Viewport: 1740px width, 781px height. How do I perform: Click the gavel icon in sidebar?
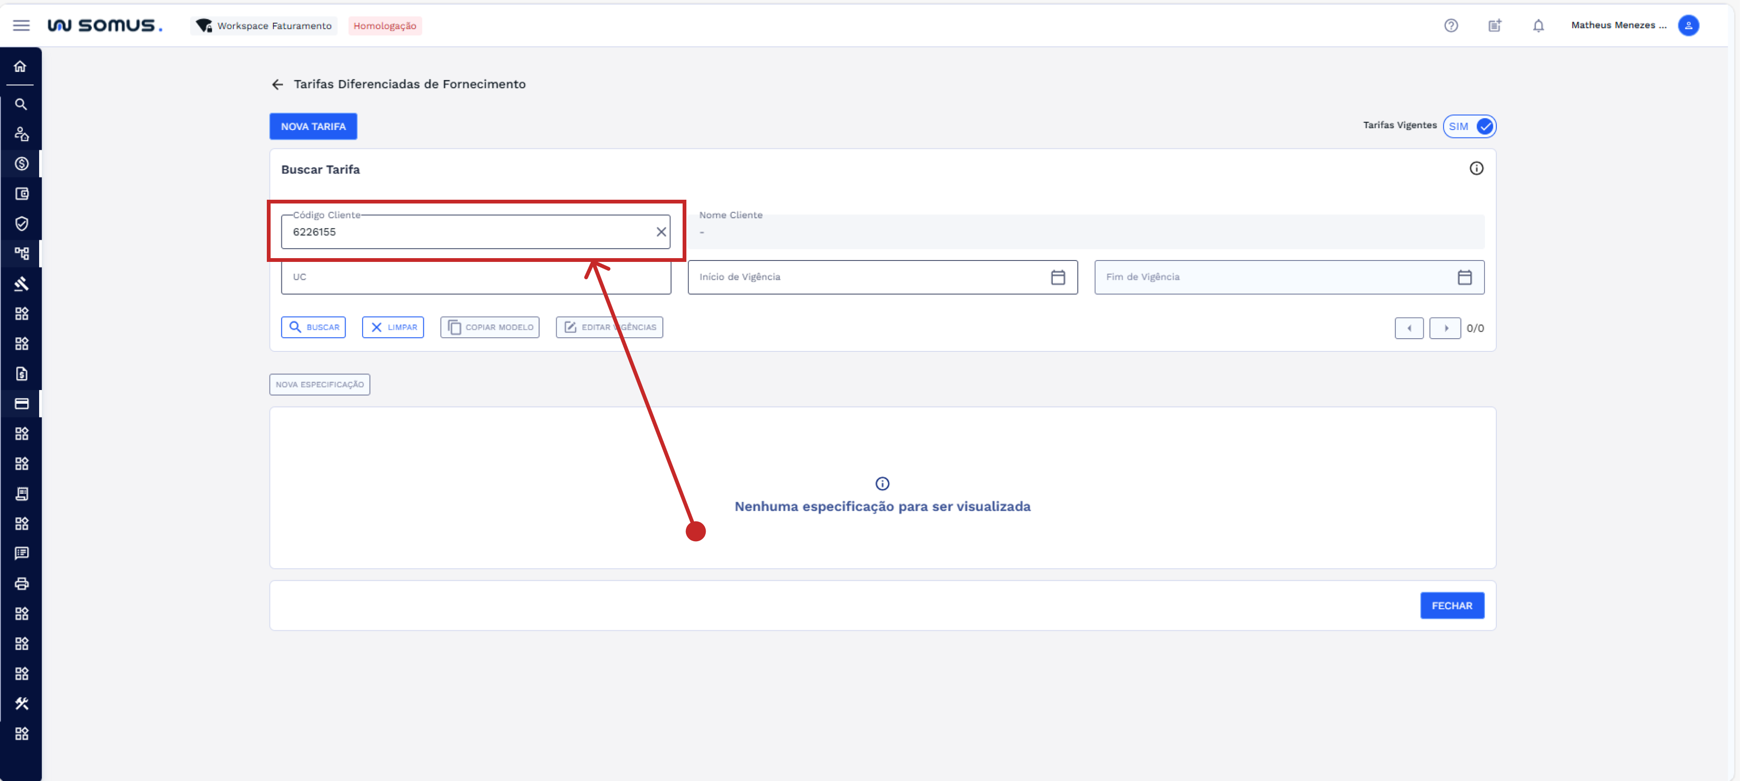[21, 284]
